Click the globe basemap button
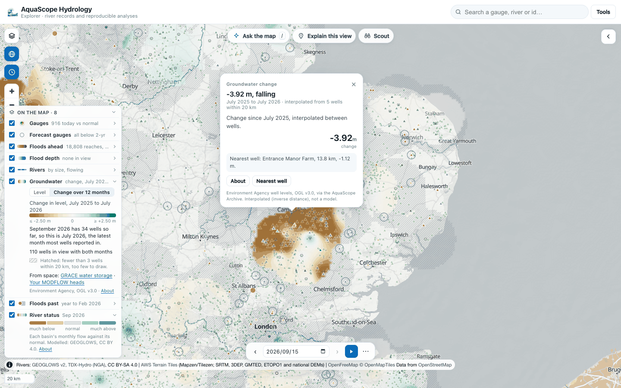The height and width of the screenshot is (388, 621). [12, 54]
